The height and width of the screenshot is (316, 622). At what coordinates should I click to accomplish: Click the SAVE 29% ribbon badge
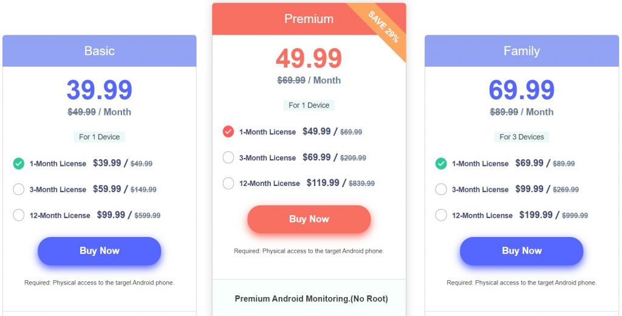(383, 27)
